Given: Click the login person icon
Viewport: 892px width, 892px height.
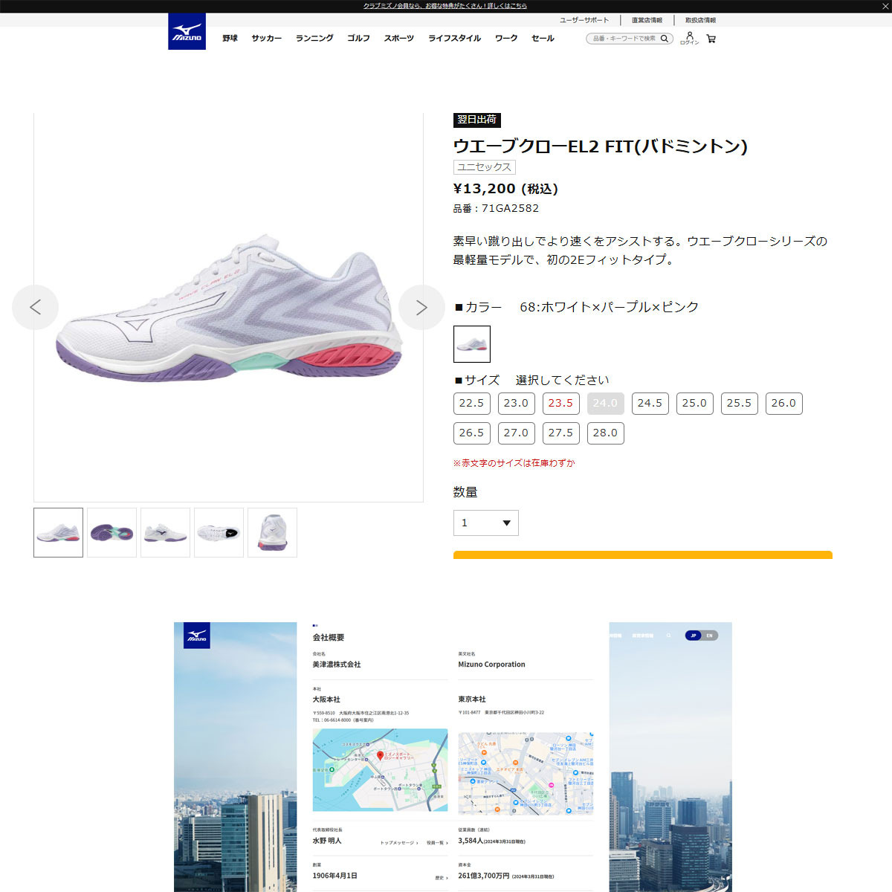Looking at the screenshot, I should tap(689, 38).
